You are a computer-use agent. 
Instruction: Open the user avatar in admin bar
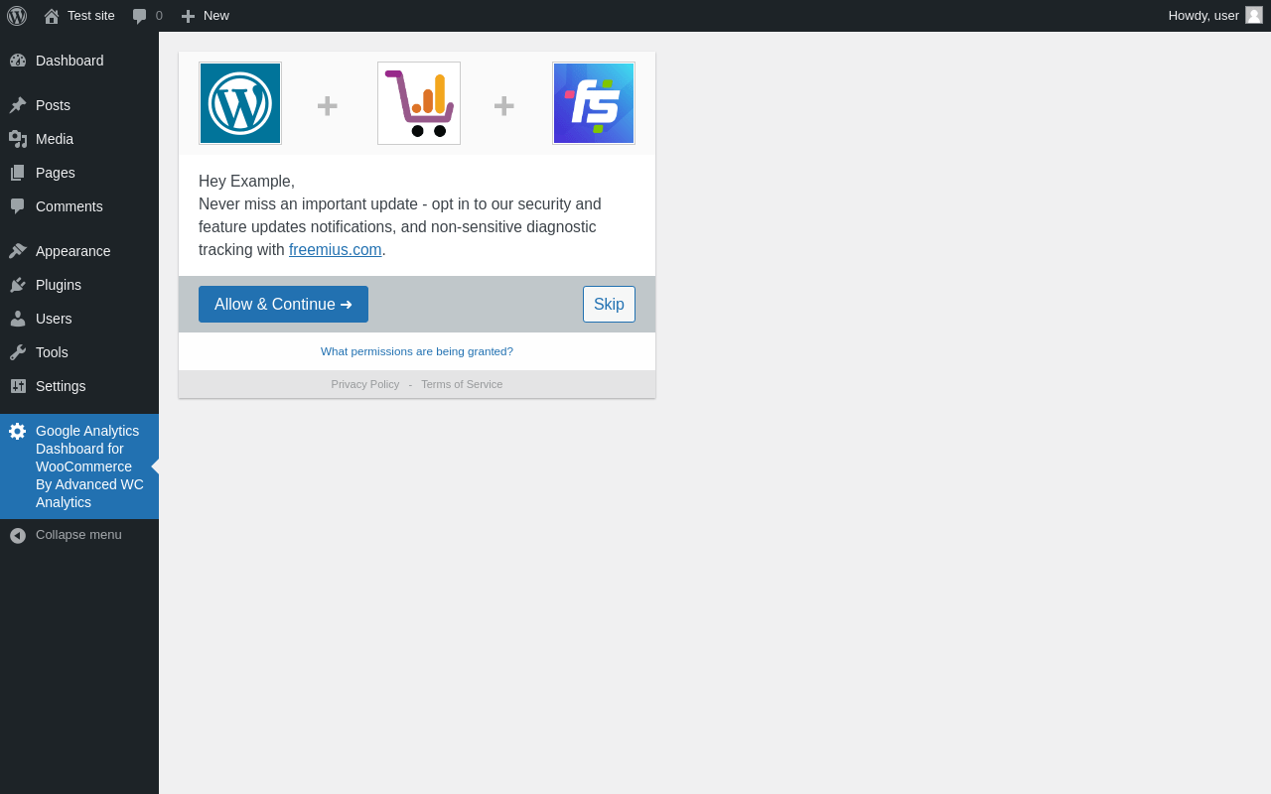coord(1254,15)
